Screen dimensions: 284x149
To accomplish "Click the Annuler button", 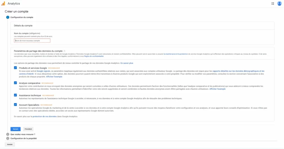I will click(x=10, y=145).
